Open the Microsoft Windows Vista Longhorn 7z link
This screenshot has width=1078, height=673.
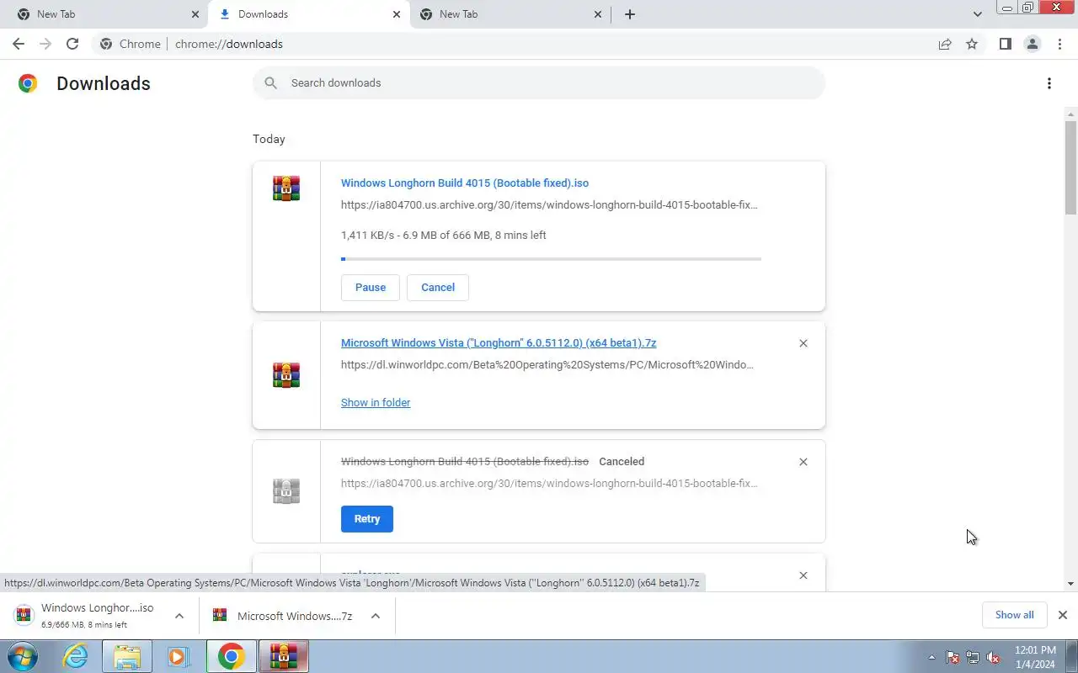tap(499, 343)
